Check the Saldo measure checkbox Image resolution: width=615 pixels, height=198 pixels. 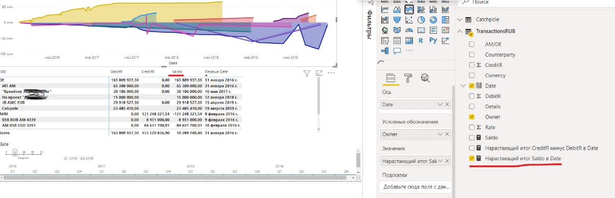472,138
